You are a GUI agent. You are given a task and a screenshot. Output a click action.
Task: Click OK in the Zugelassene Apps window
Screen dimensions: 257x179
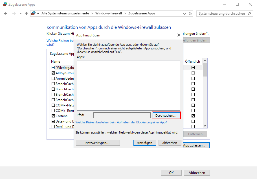[171, 173]
